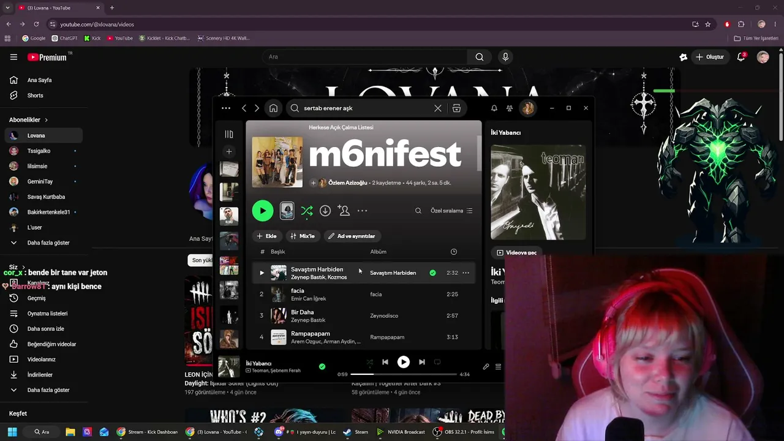The image size is (784, 441).
Task: Skip to previous track in Spotify
Action: pyautogui.click(x=385, y=362)
